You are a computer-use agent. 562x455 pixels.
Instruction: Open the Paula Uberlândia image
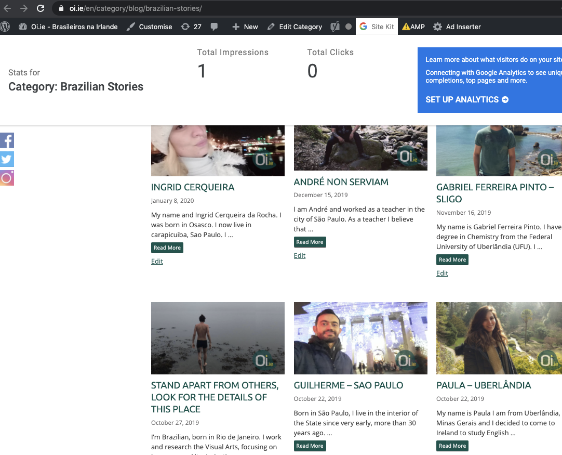499,338
